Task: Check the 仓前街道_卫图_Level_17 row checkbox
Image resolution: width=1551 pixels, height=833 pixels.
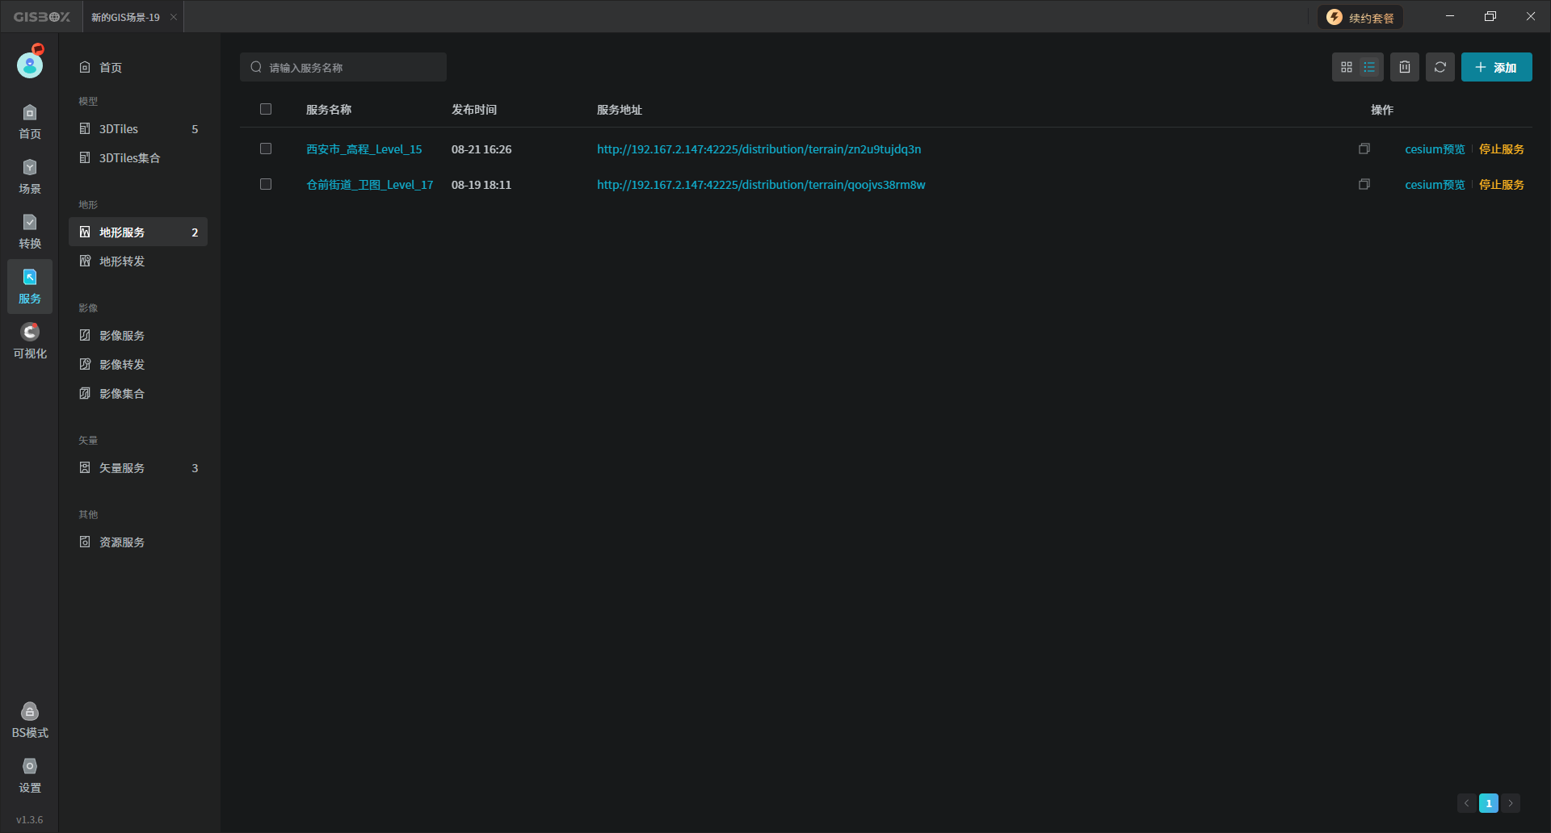Action: coord(266,185)
